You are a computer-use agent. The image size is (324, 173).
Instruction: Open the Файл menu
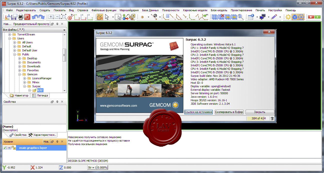(x=9, y=10)
